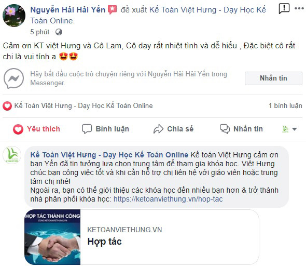Click the Bình luận comment button
The height and width of the screenshot is (267, 306).
(x=105, y=129)
